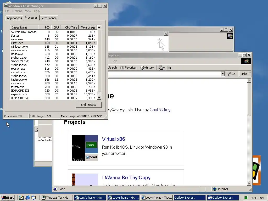The image size is (268, 201).
Task: Select the lsass.exe process row
Action: click(54, 54)
